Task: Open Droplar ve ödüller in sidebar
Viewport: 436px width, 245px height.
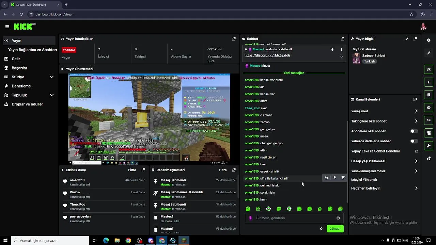Action: pyautogui.click(x=29, y=104)
